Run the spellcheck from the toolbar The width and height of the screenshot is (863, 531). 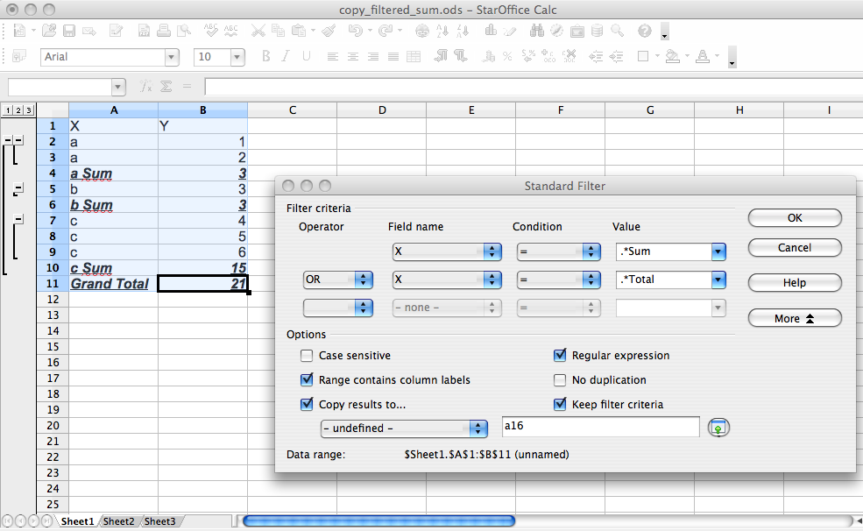point(210,31)
